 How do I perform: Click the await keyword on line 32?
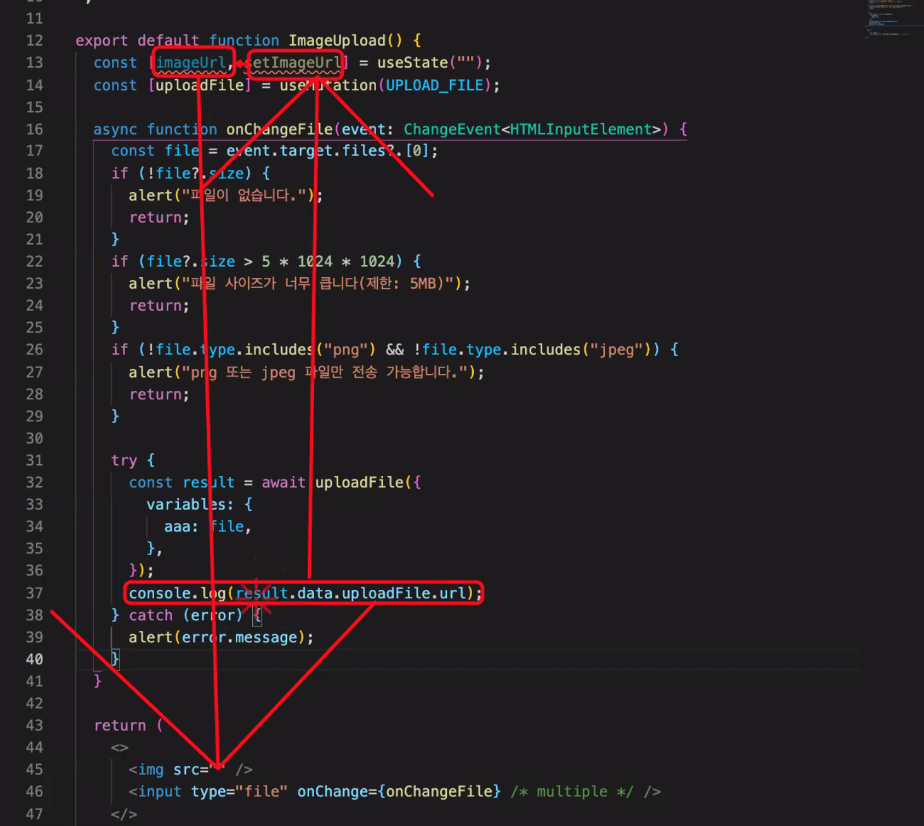tap(284, 482)
